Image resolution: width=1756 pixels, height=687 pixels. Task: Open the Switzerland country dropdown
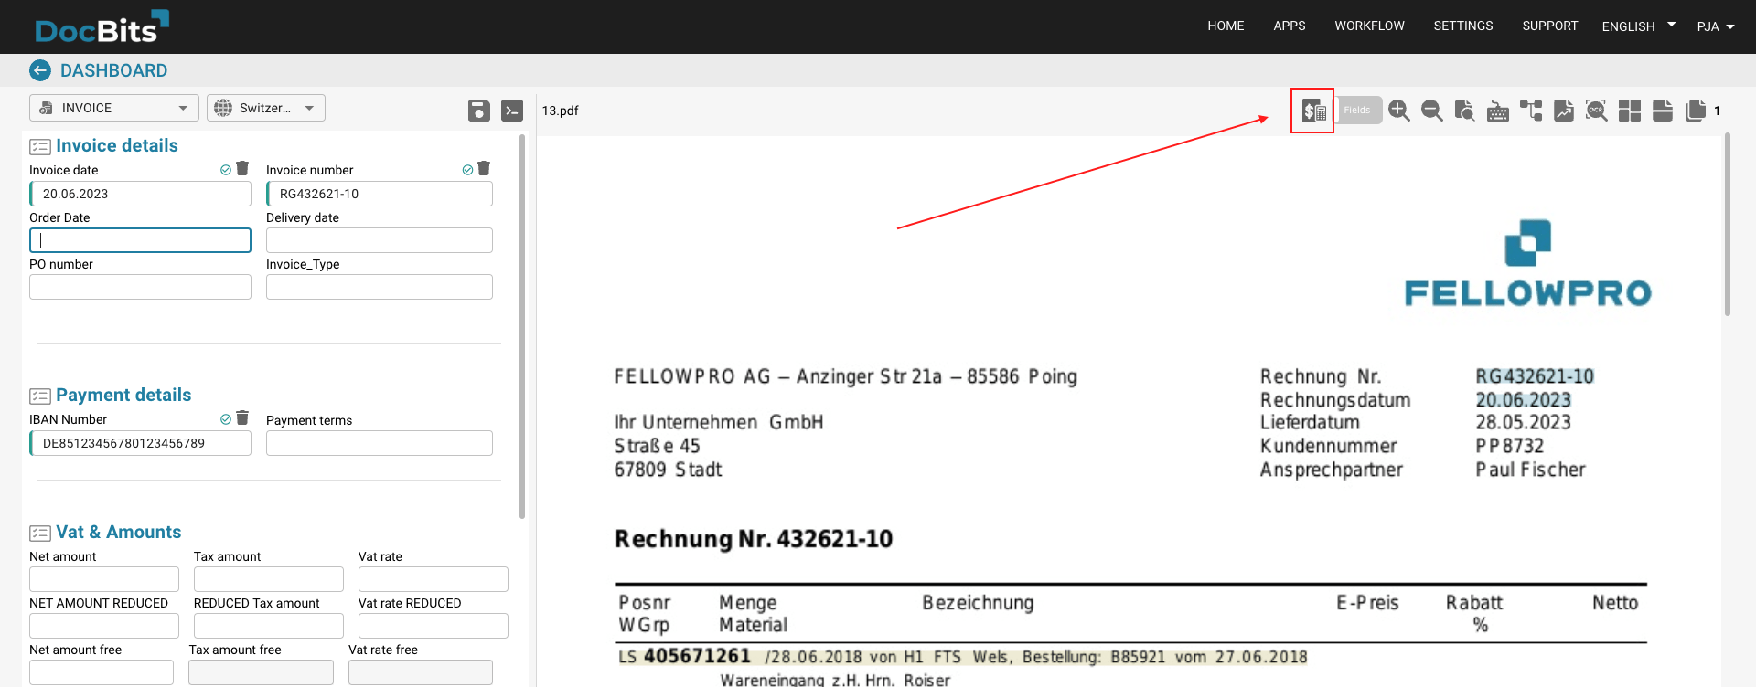266,108
